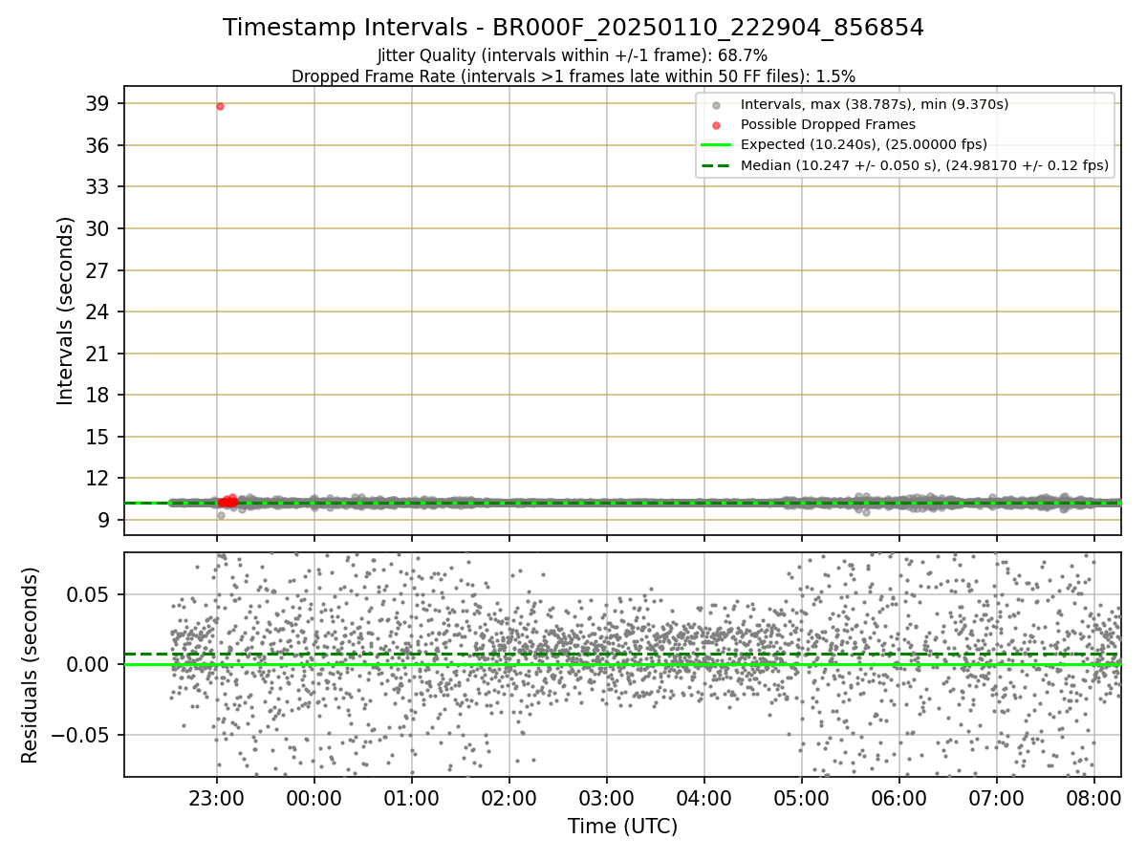1147x860 pixels.
Task: Click the 'Time (UTC)' x-axis label
Action: [x=622, y=827]
